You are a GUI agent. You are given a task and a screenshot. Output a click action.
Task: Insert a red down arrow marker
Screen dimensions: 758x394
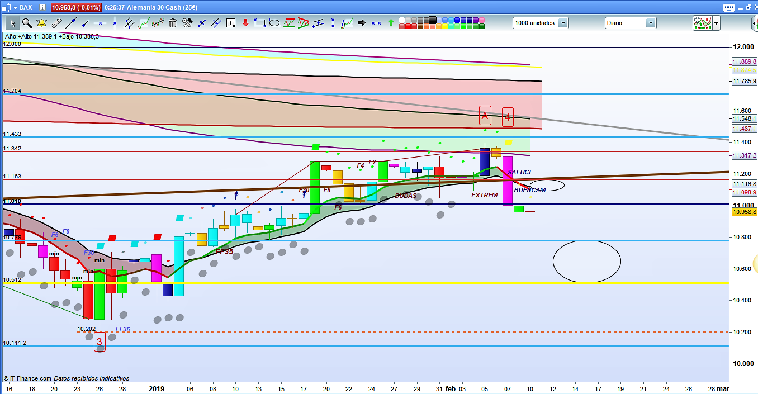(x=245, y=23)
